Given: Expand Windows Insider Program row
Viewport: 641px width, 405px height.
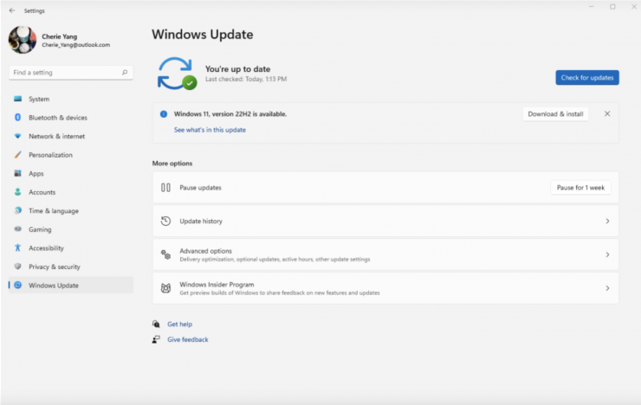Looking at the screenshot, I should coord(607,288).
